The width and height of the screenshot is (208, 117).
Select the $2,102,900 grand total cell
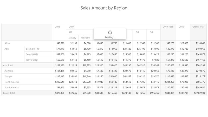tap(198, 93)
